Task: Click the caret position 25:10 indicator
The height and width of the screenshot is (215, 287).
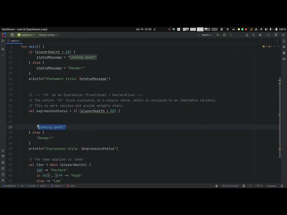Action: (x=230, y=186)
